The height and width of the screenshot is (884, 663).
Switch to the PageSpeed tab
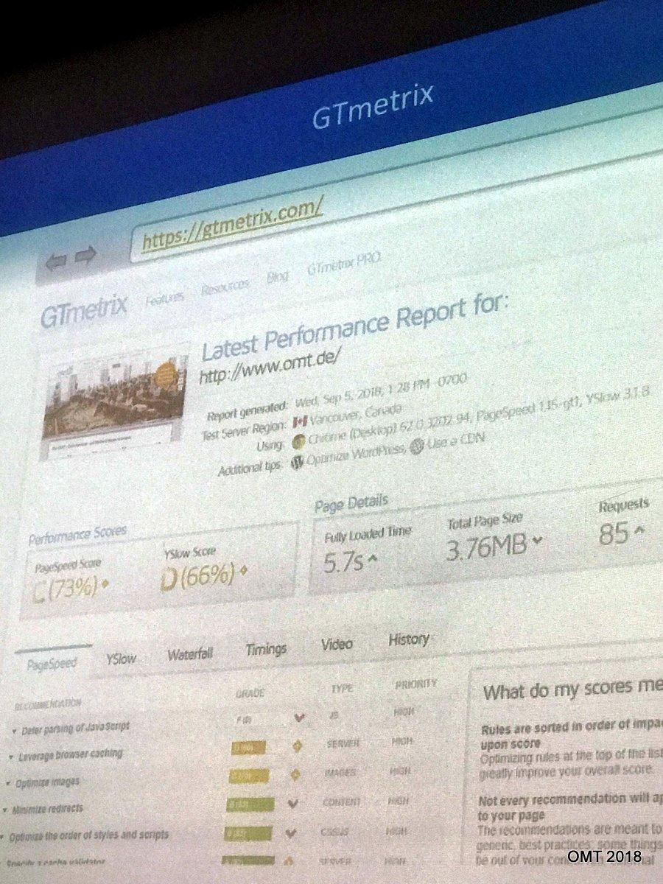pyautogui.click(x=52, y=663)
